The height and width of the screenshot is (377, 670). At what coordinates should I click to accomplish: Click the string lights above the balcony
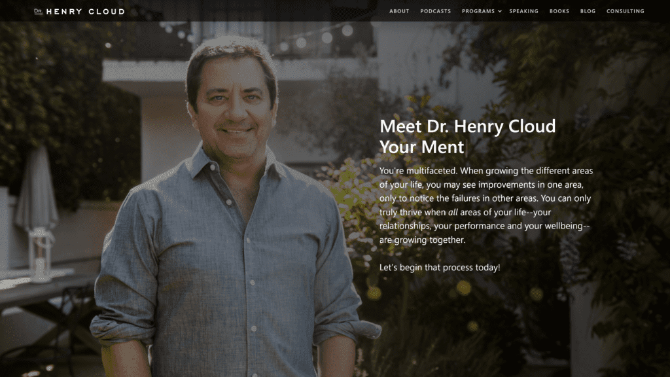tap(265, 37)
